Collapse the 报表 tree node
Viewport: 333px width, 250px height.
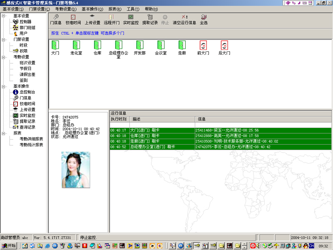pos(3,133)
